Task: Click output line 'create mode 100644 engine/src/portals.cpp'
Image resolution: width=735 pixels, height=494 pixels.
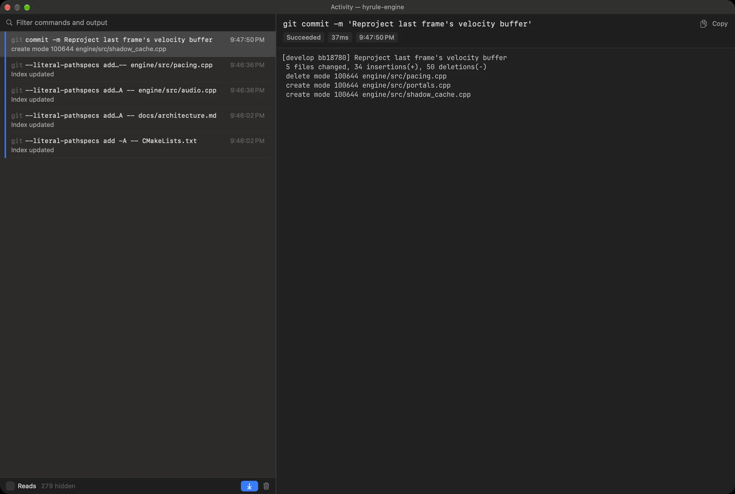Action: pyautogui.click(x=368, y=85)
